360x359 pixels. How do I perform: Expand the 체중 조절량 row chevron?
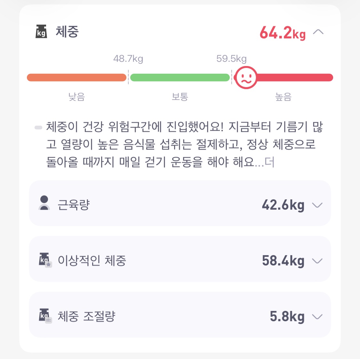coord(317,317)
